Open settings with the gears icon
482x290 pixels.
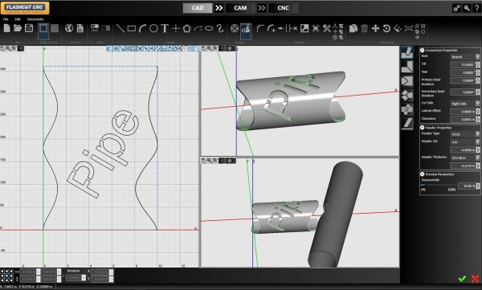[456, 8]
